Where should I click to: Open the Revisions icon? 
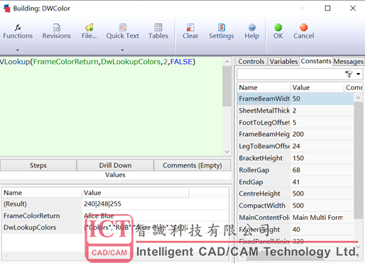57,31
